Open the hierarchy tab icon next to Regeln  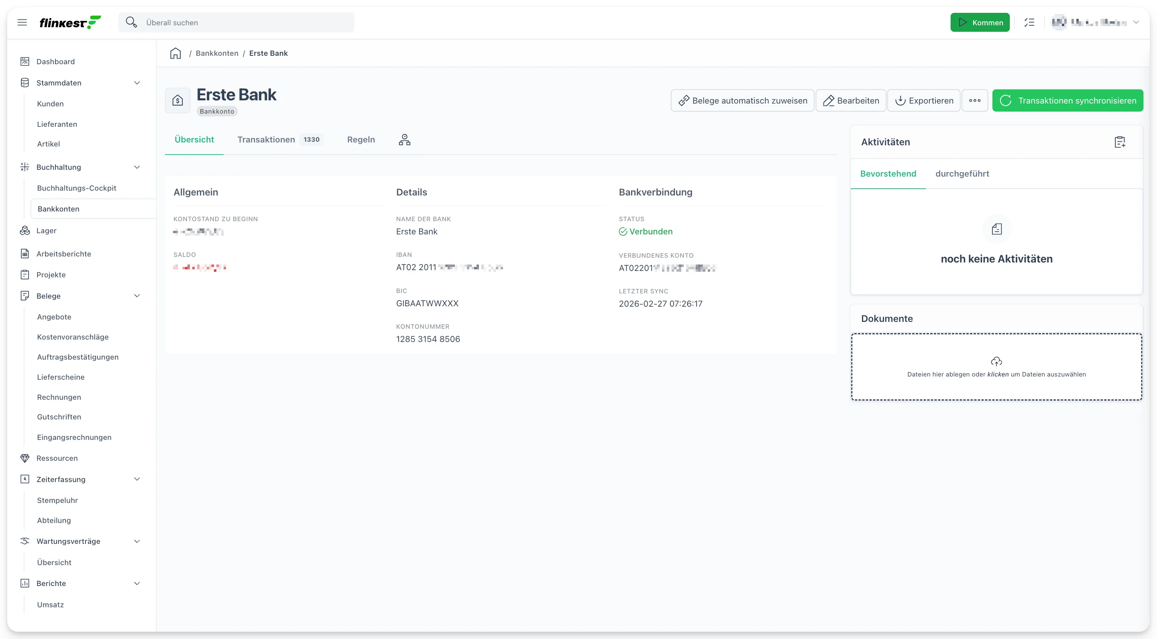coord(405,140)
